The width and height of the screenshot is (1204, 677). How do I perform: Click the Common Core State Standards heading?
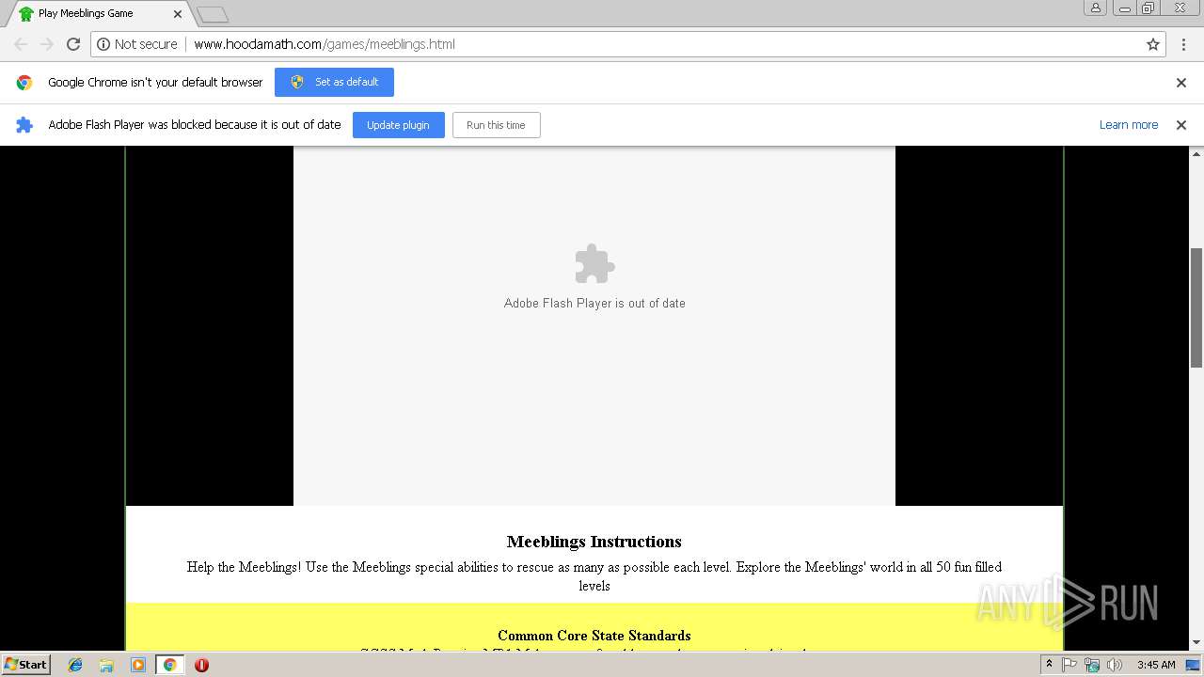[594, 636]
